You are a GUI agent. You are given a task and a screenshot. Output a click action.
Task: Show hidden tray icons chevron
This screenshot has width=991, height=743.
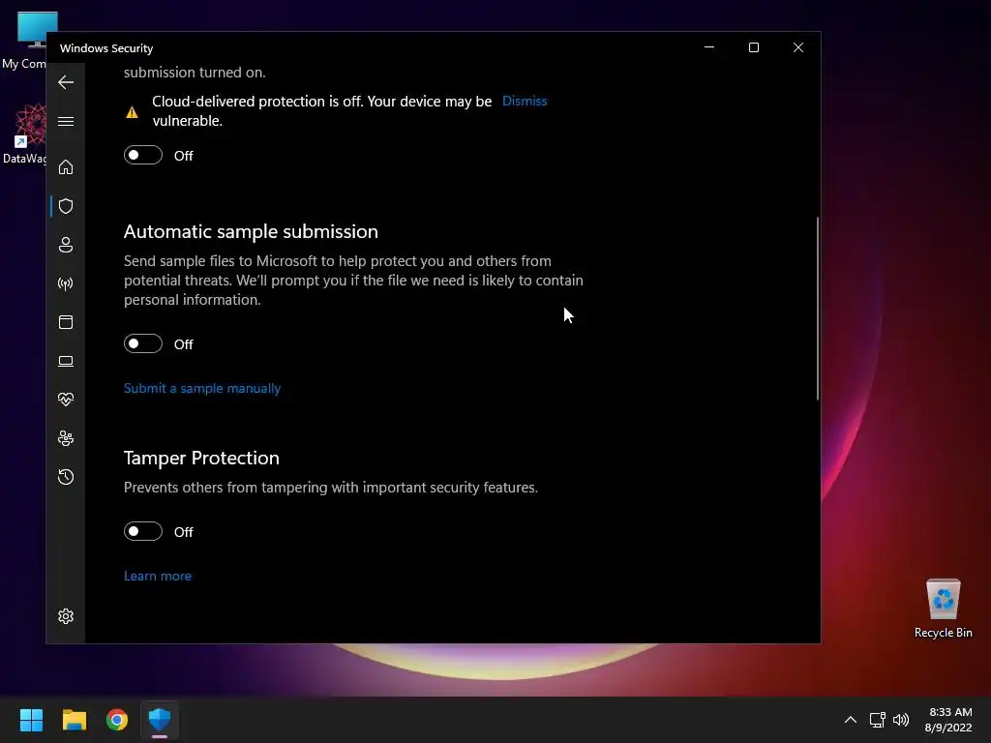tap(851, 720)
